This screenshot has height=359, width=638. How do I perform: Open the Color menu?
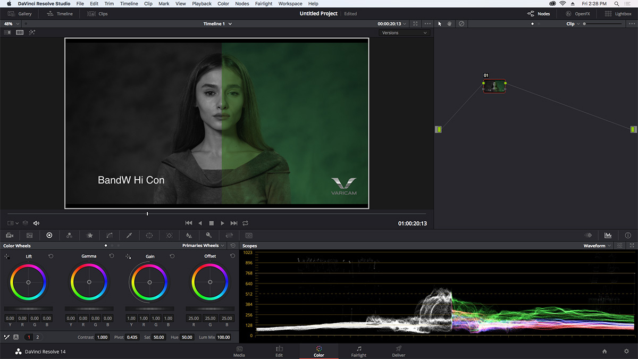coord(223,3)
